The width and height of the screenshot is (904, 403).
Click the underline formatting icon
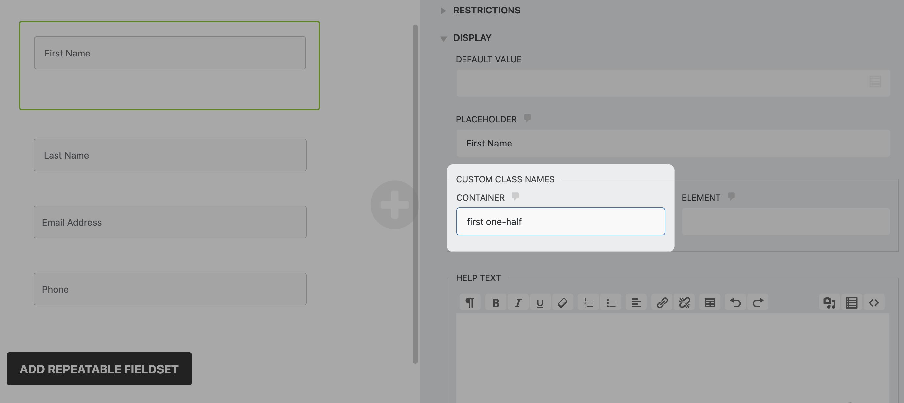click(540, 303)
